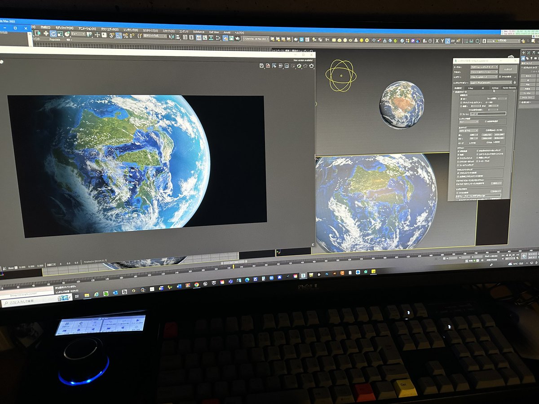Open the カスタマイズ(U) menu
This screenshot has width=539, height=404.
(150, 30)
